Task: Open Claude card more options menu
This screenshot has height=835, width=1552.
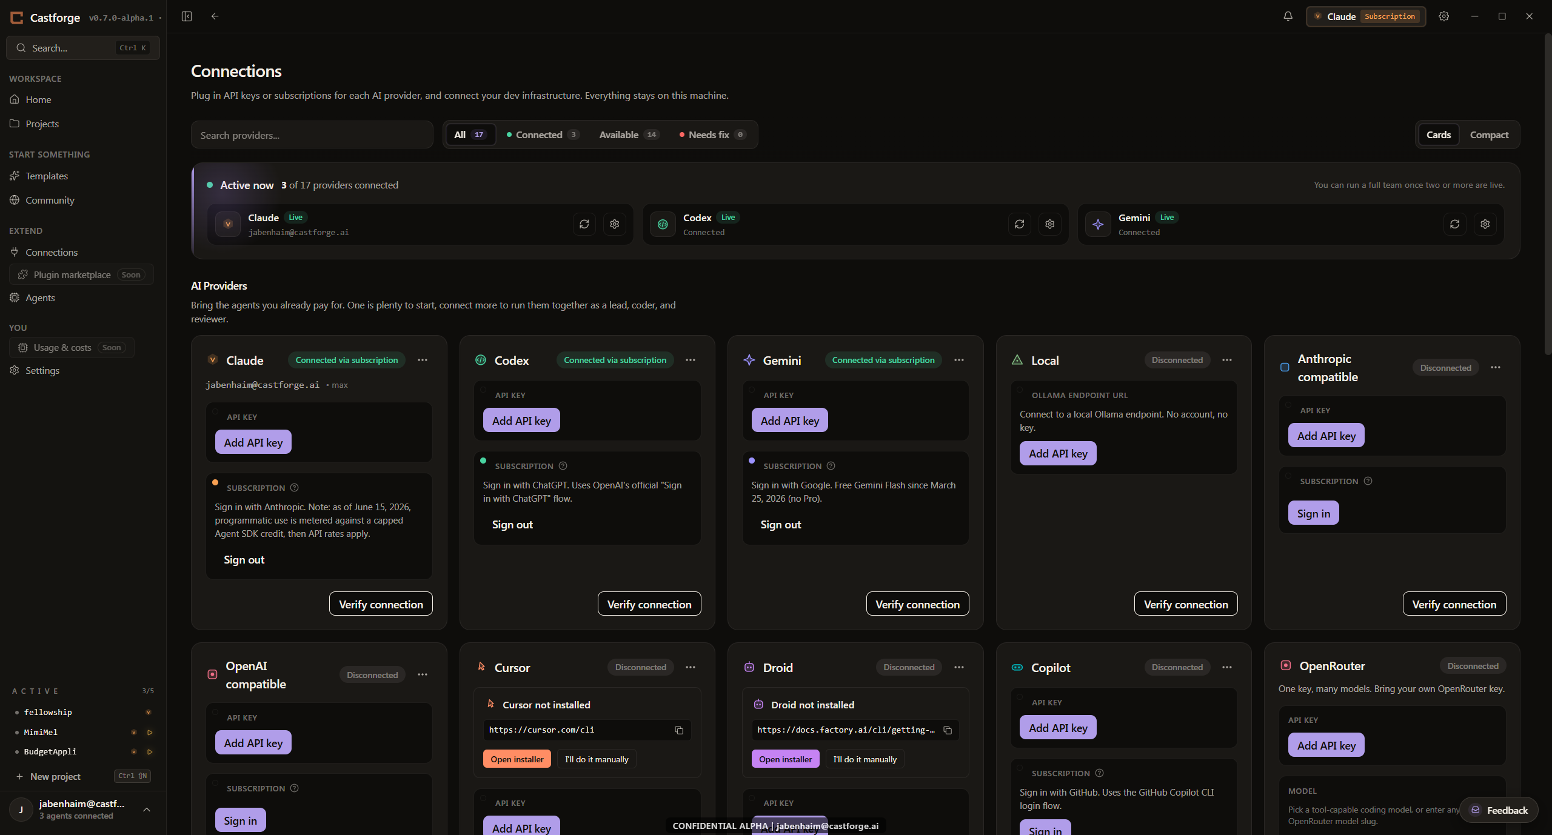Action: tap(423, 360)
